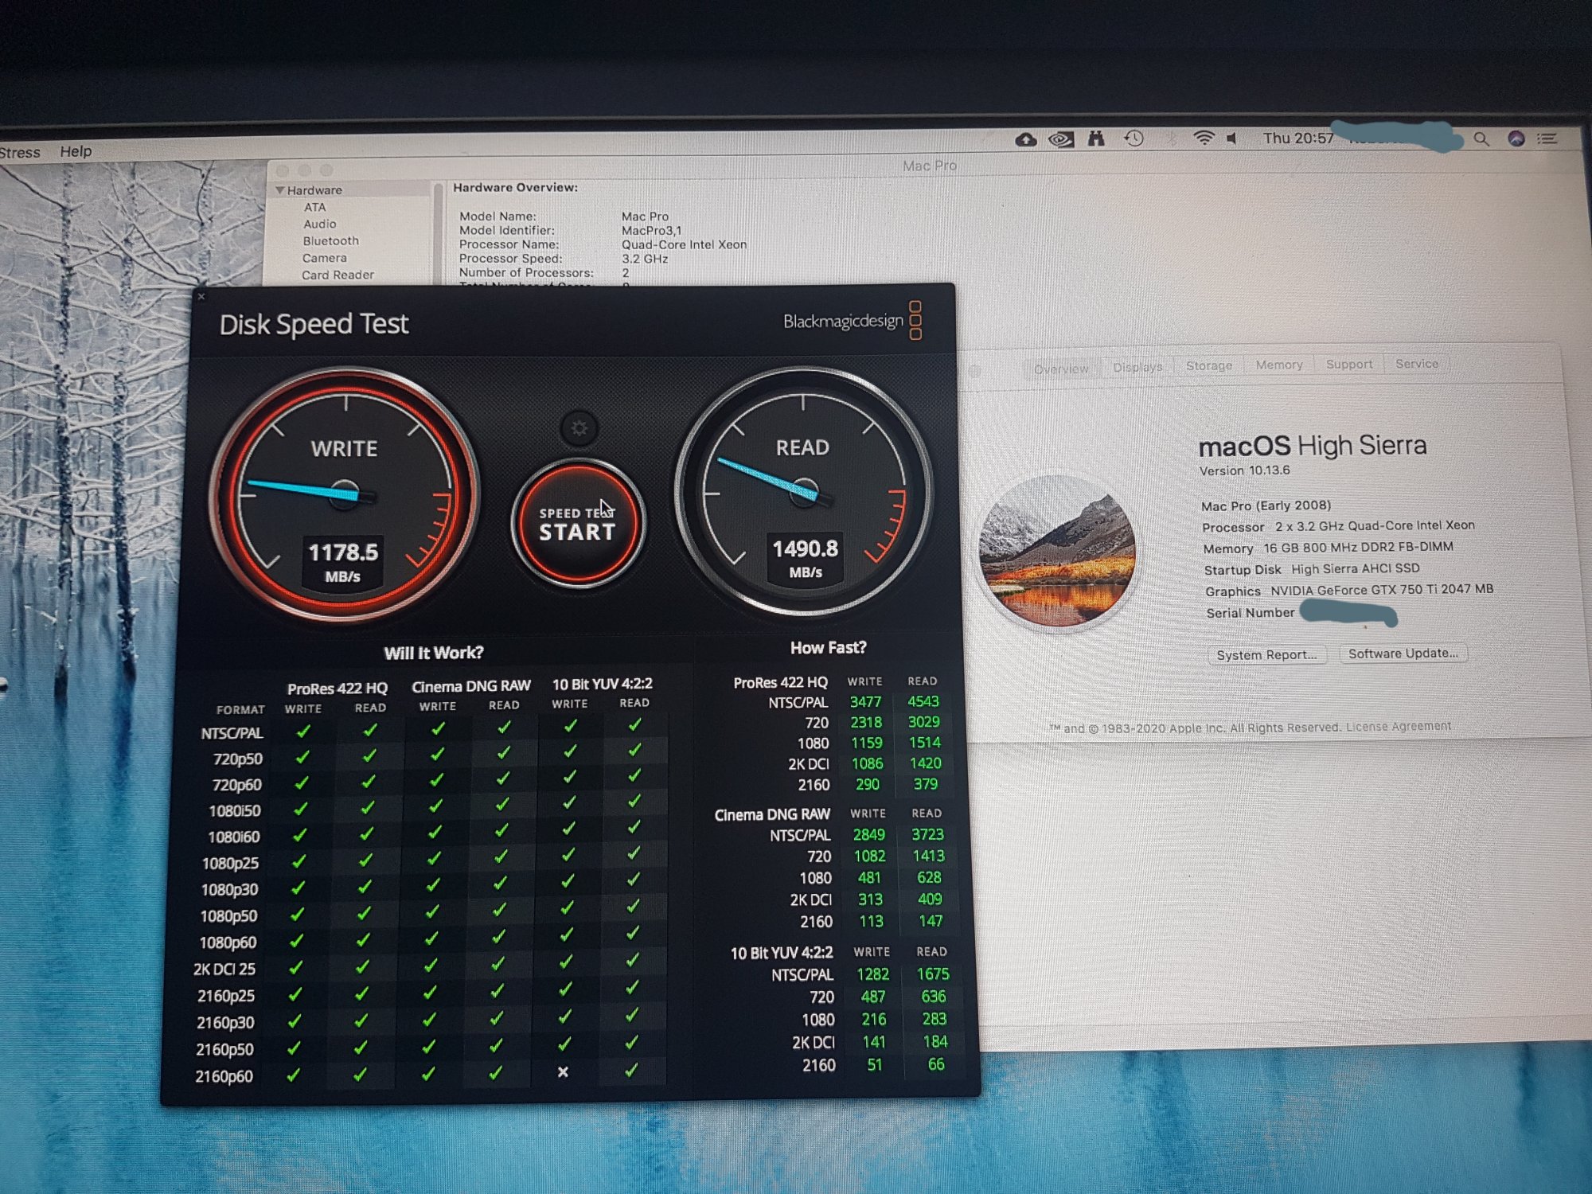Select Audio in Hardware list

pos(319,224)
